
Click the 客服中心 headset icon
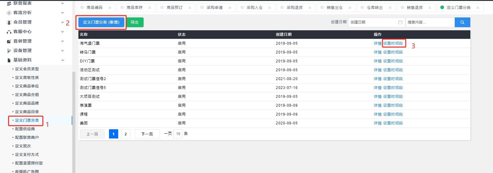[9, 32]
